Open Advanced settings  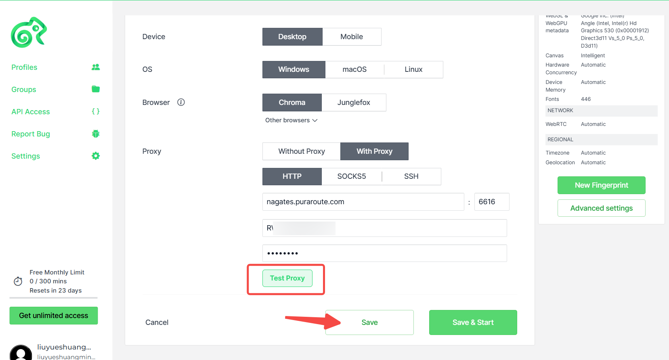click(x=602, y=208)
